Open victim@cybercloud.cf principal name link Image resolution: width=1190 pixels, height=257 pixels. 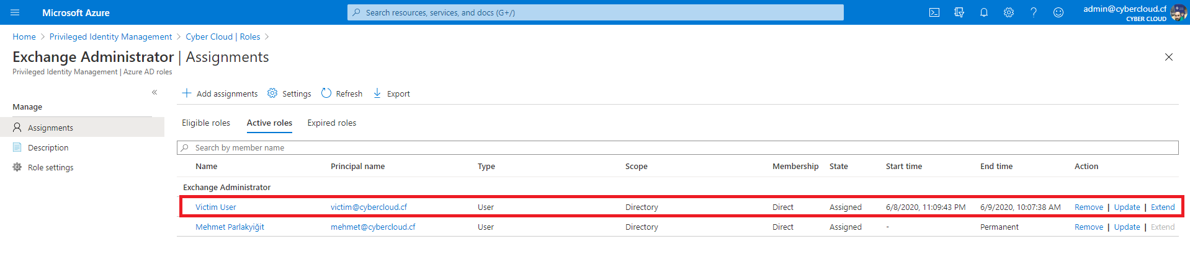[369, 207]
